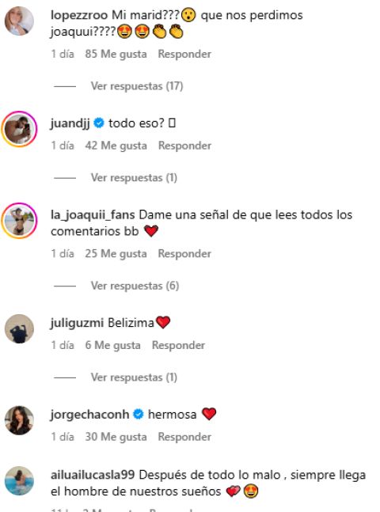This screenshot has height=512, width=380.
Task: Expand the 1 reply under juandjj
Action: [134, 177]
